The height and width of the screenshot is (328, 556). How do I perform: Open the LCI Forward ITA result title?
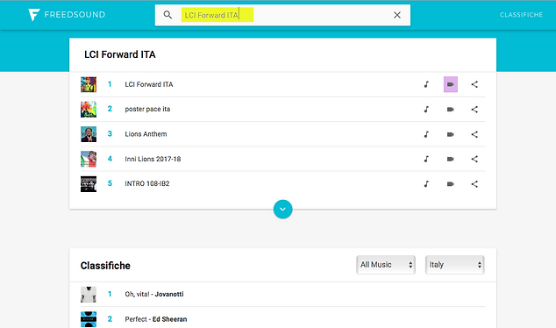tap(149, 84)
